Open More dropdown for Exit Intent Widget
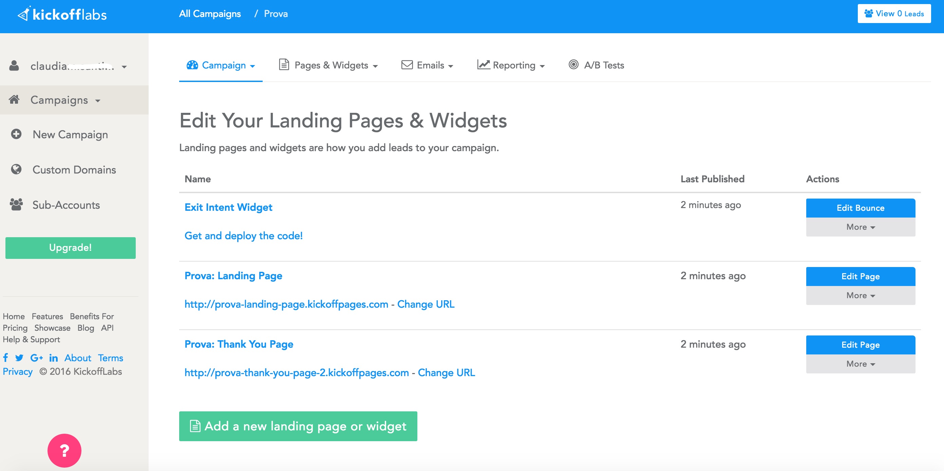The width and height of the screenshot is (944, 471). (860, 227)
